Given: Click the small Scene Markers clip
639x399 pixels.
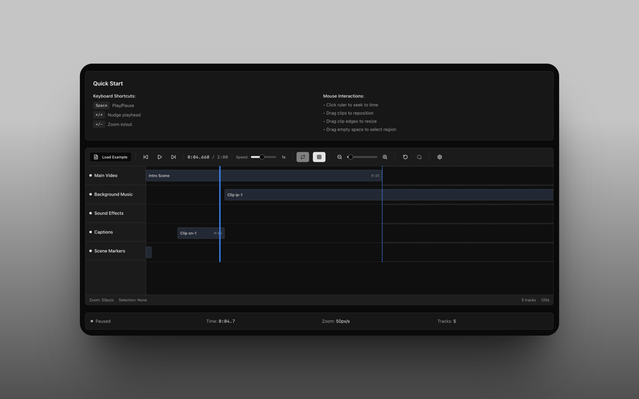Looking at the screenshot, I should (x=149, y=252).
